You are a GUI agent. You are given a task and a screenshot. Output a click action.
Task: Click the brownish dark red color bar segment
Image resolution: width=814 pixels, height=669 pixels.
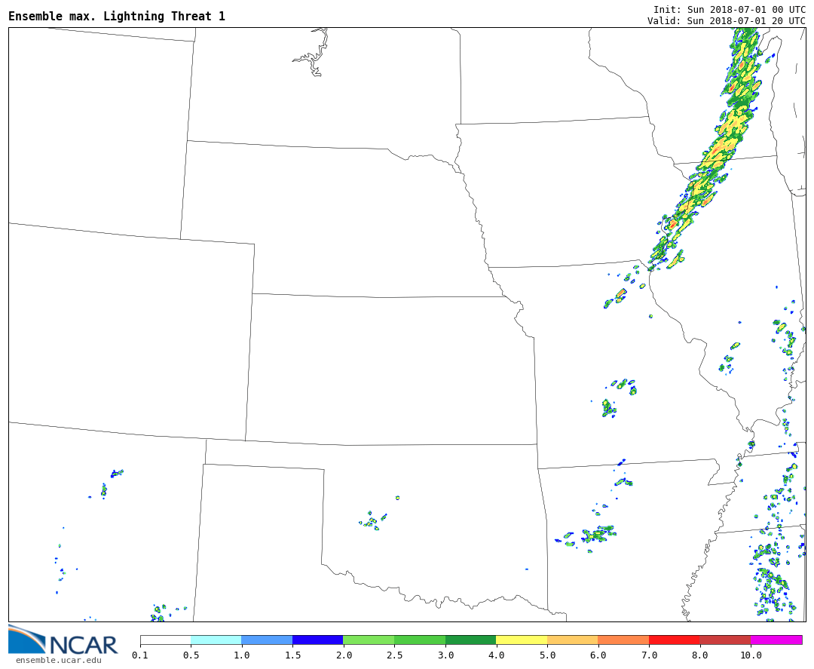tap(724, 640)
